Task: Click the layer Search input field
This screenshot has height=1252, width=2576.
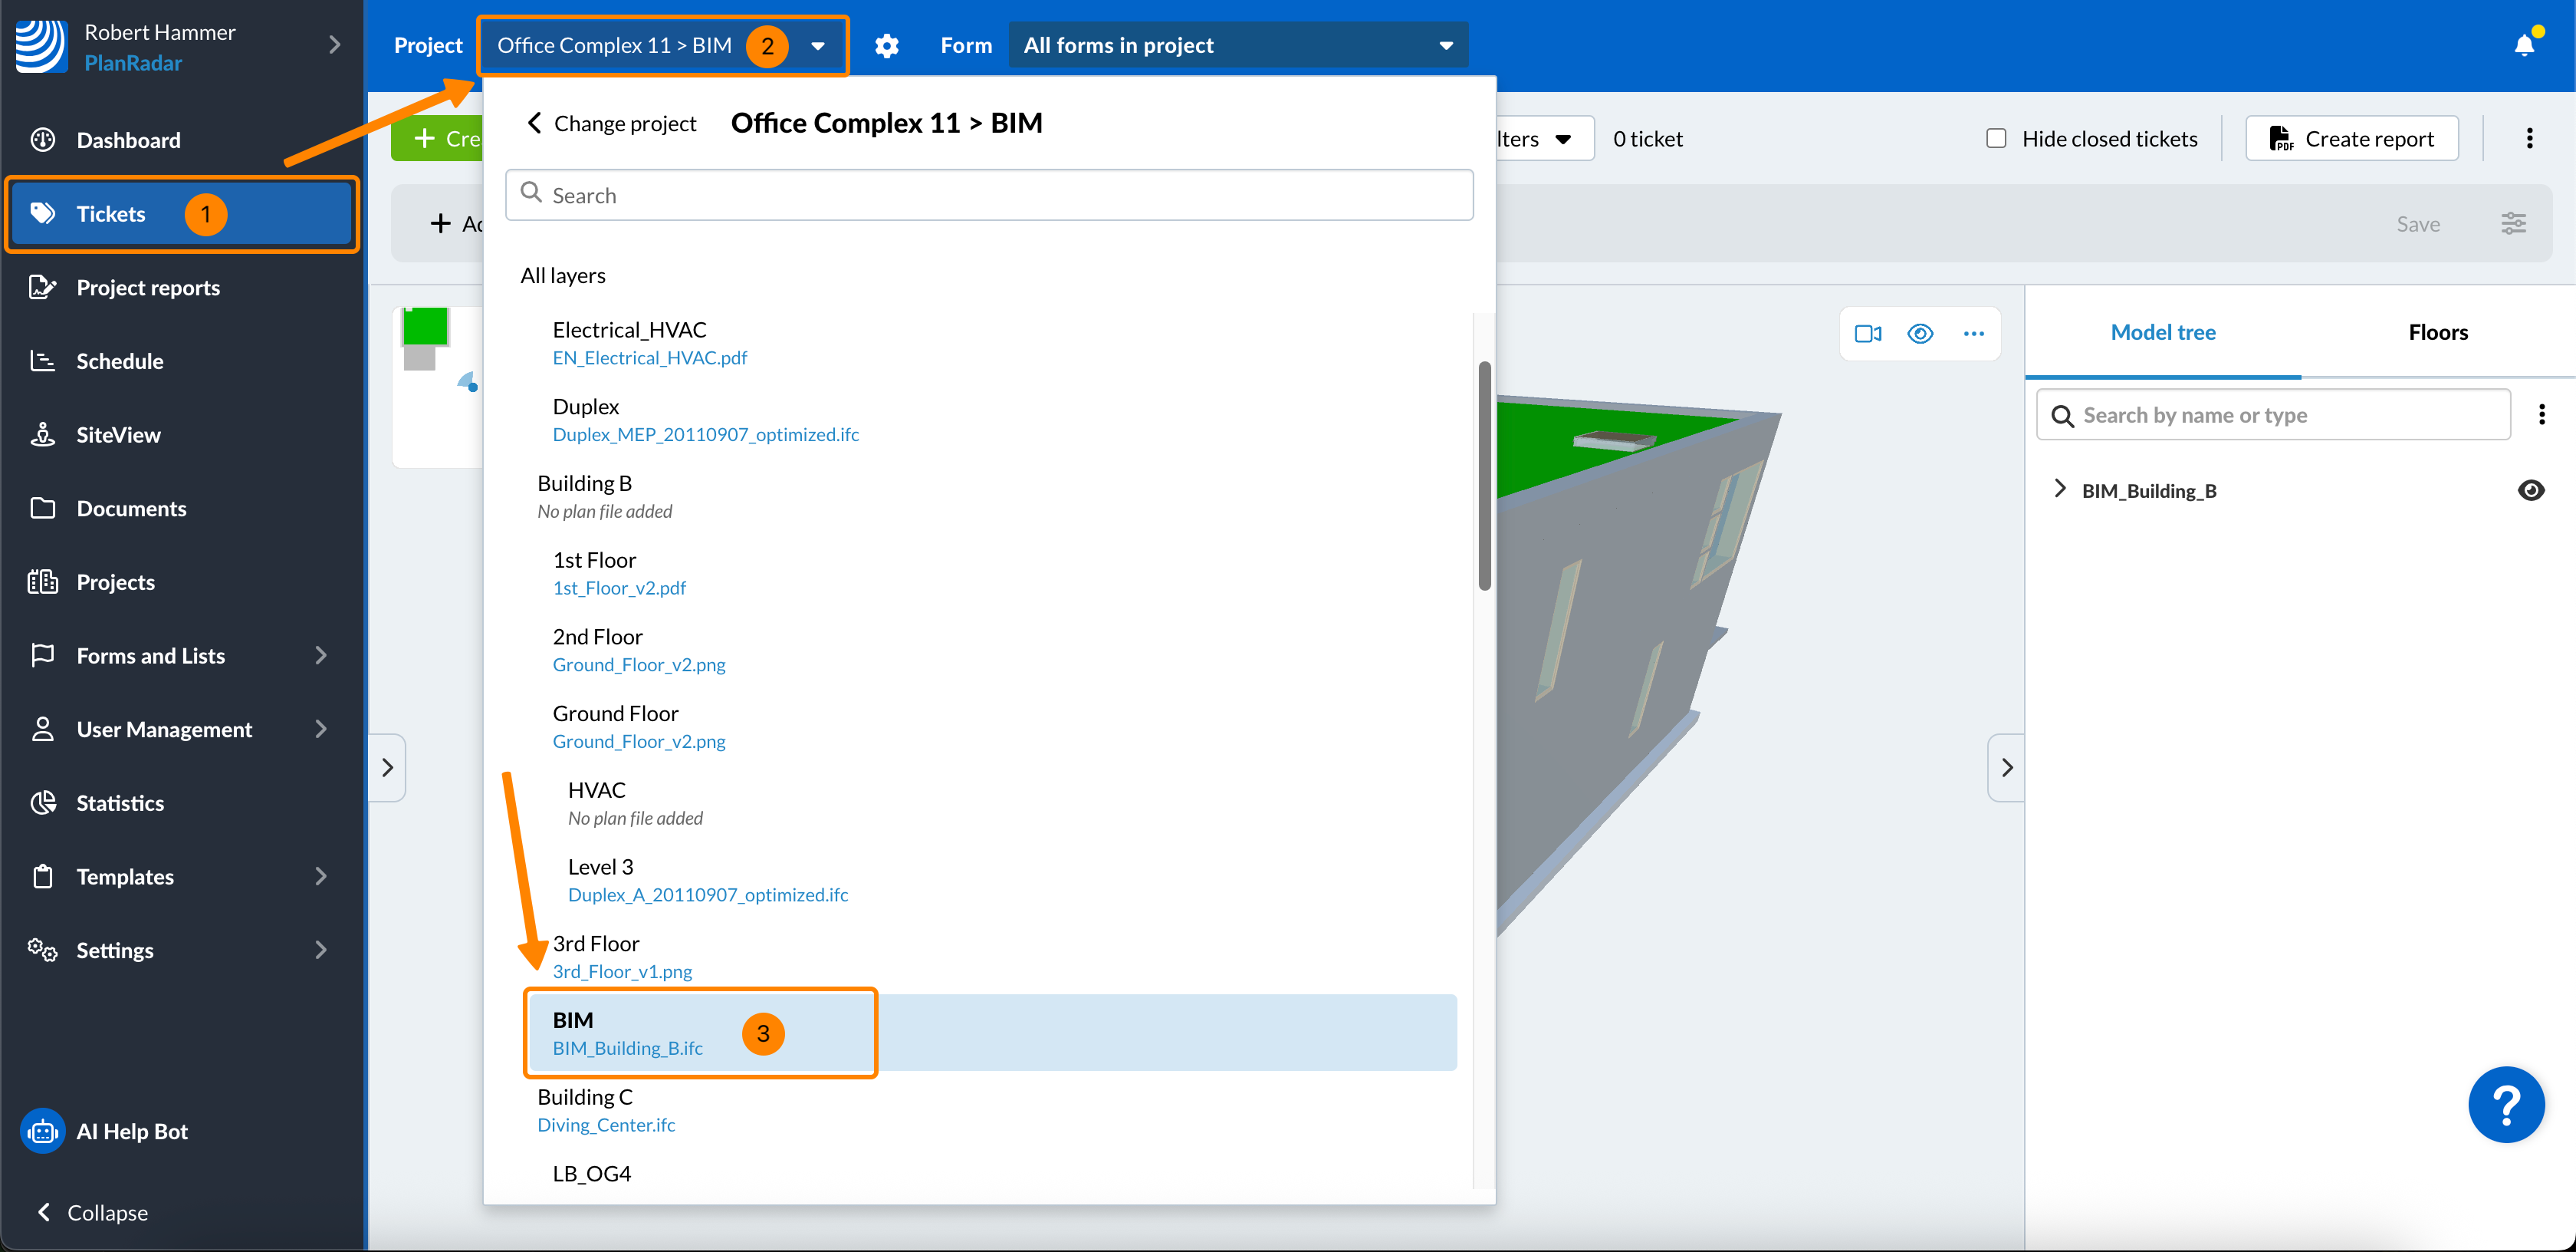Action: click(x=989, y=195)
